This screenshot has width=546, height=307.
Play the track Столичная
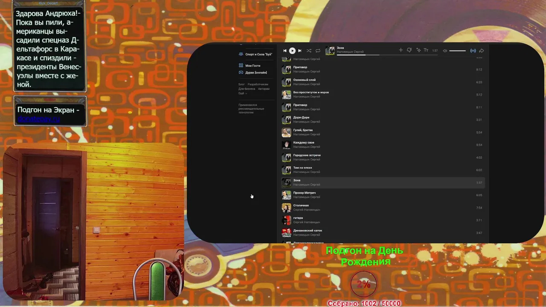[383, 208]
